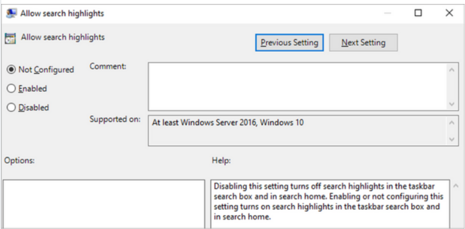The height and width of the screenshot is (229, 465).
Task: Close the Allow search highlights window
Action: click(x=449, y=13)
